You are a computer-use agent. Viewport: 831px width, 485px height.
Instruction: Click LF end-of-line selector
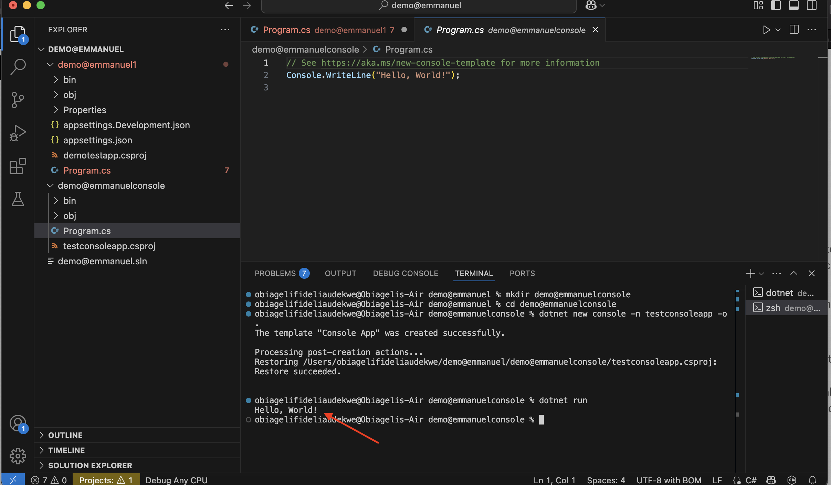717,480
